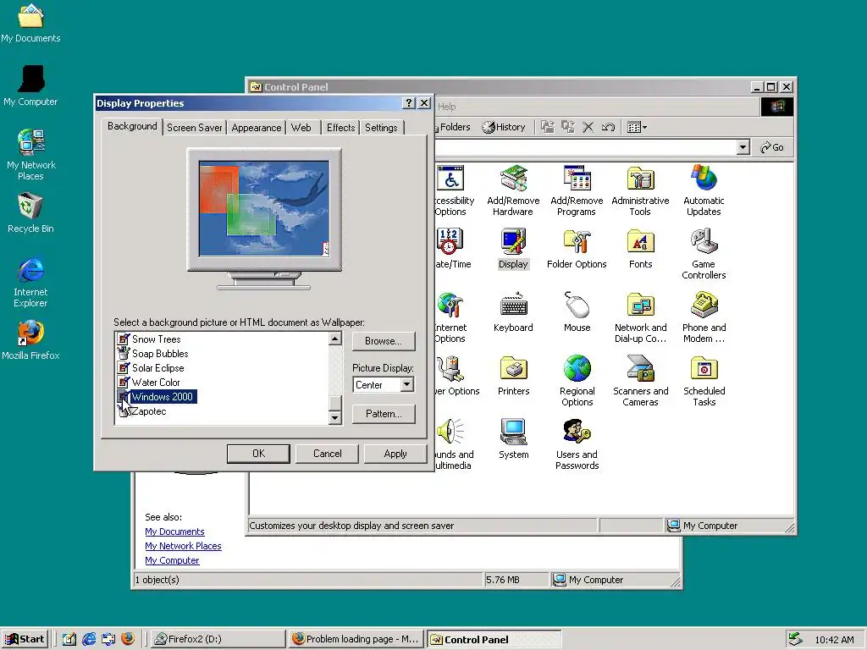Select Snow Trees wallpaper

(x=156, y=339)
